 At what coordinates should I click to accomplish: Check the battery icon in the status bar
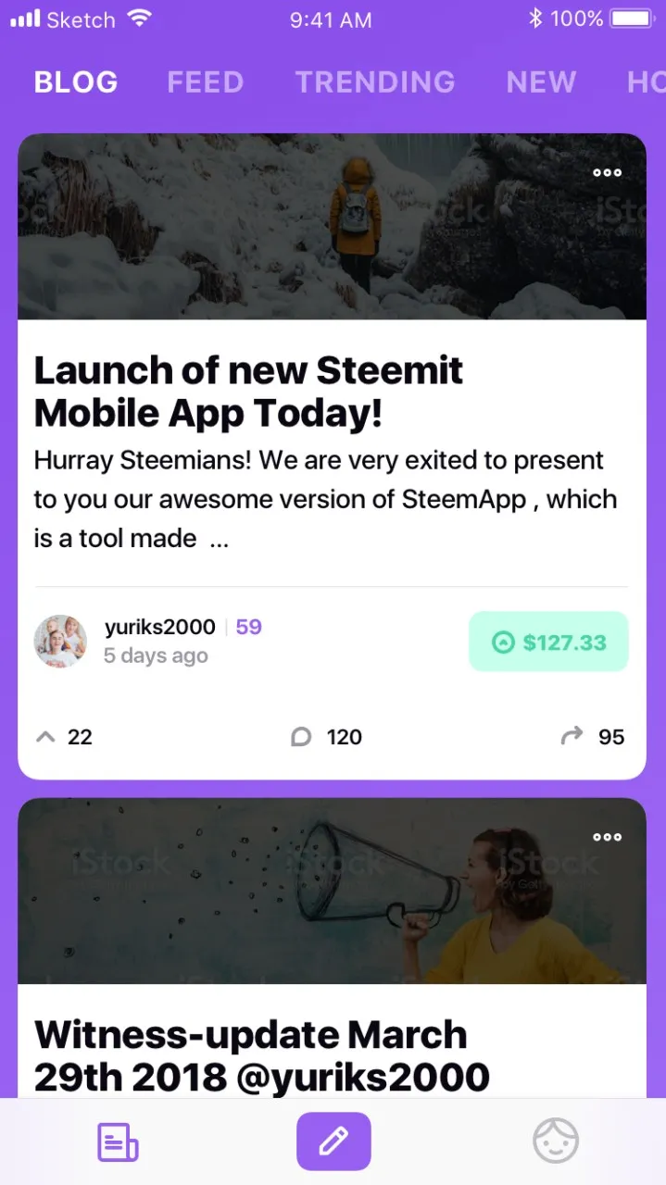click(633, 19)
